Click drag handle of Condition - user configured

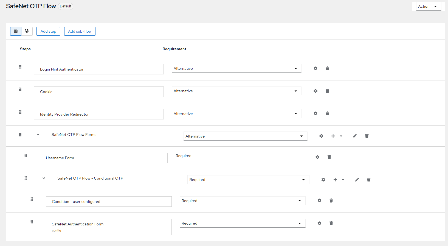pos(32,199)
